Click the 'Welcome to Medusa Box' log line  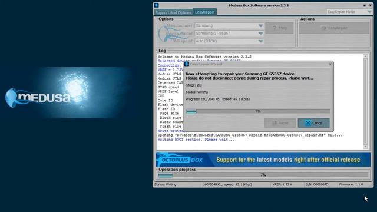pos(204,57)
